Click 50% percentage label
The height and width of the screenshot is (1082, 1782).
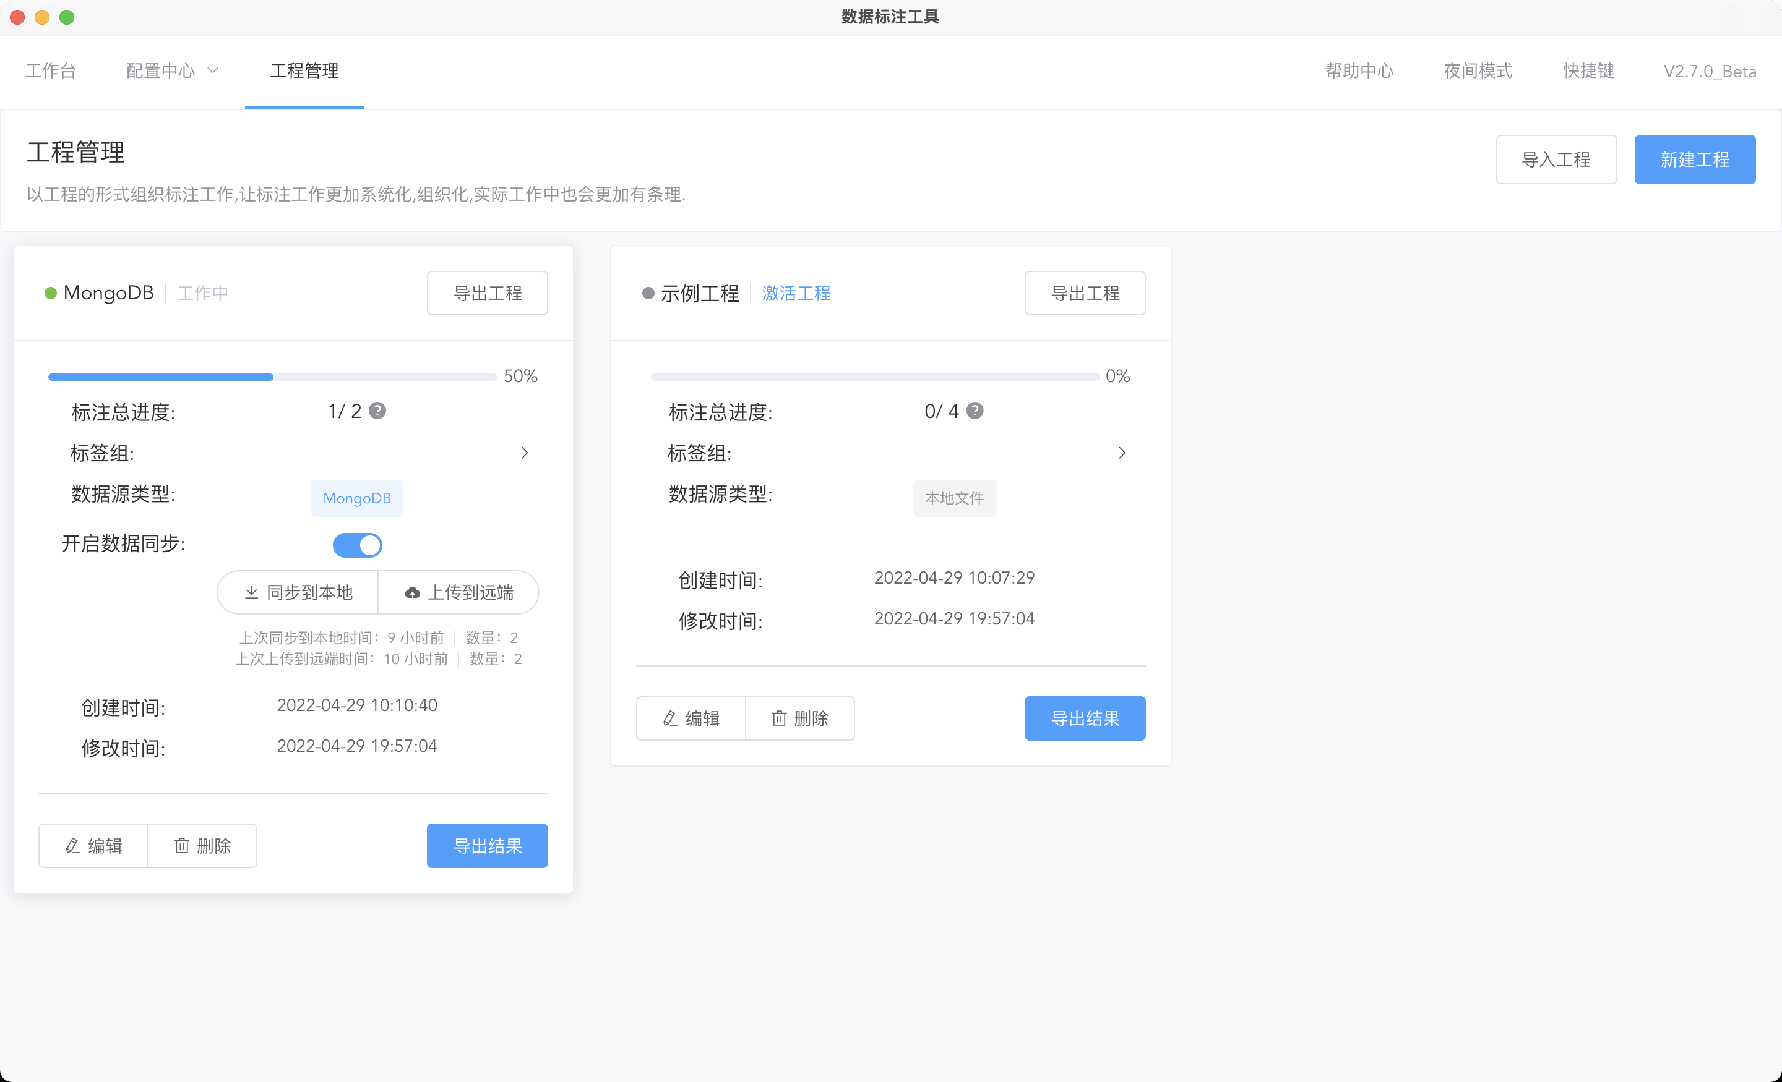pos(521,376)
